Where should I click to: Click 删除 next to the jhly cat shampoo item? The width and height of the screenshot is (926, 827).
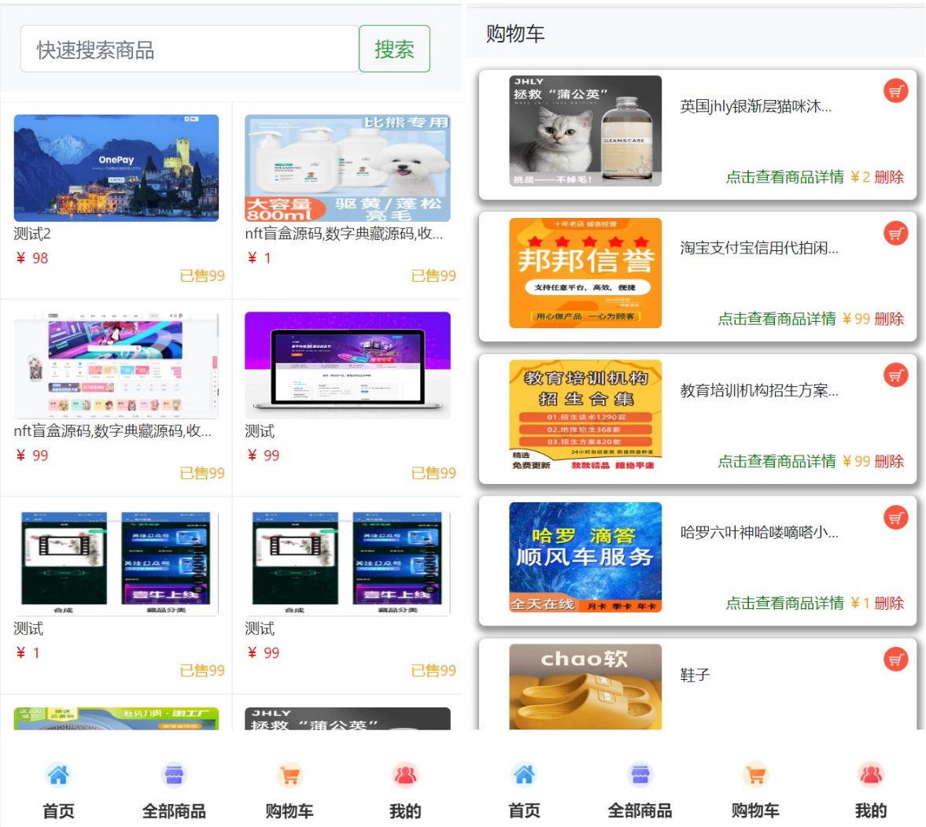pos(887,177)
